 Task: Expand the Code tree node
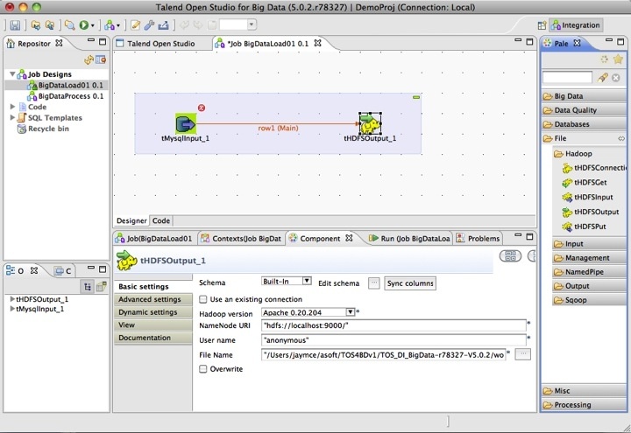(x=12, y=107)
